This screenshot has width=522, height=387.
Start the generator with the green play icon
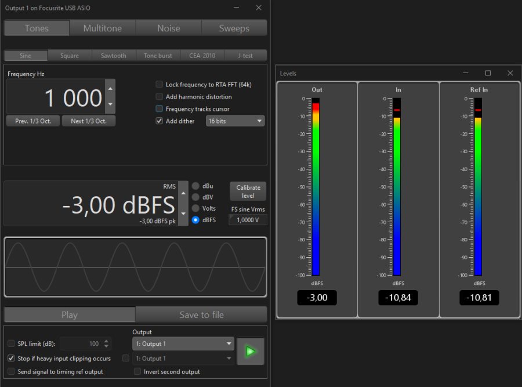tap(251, 352)
